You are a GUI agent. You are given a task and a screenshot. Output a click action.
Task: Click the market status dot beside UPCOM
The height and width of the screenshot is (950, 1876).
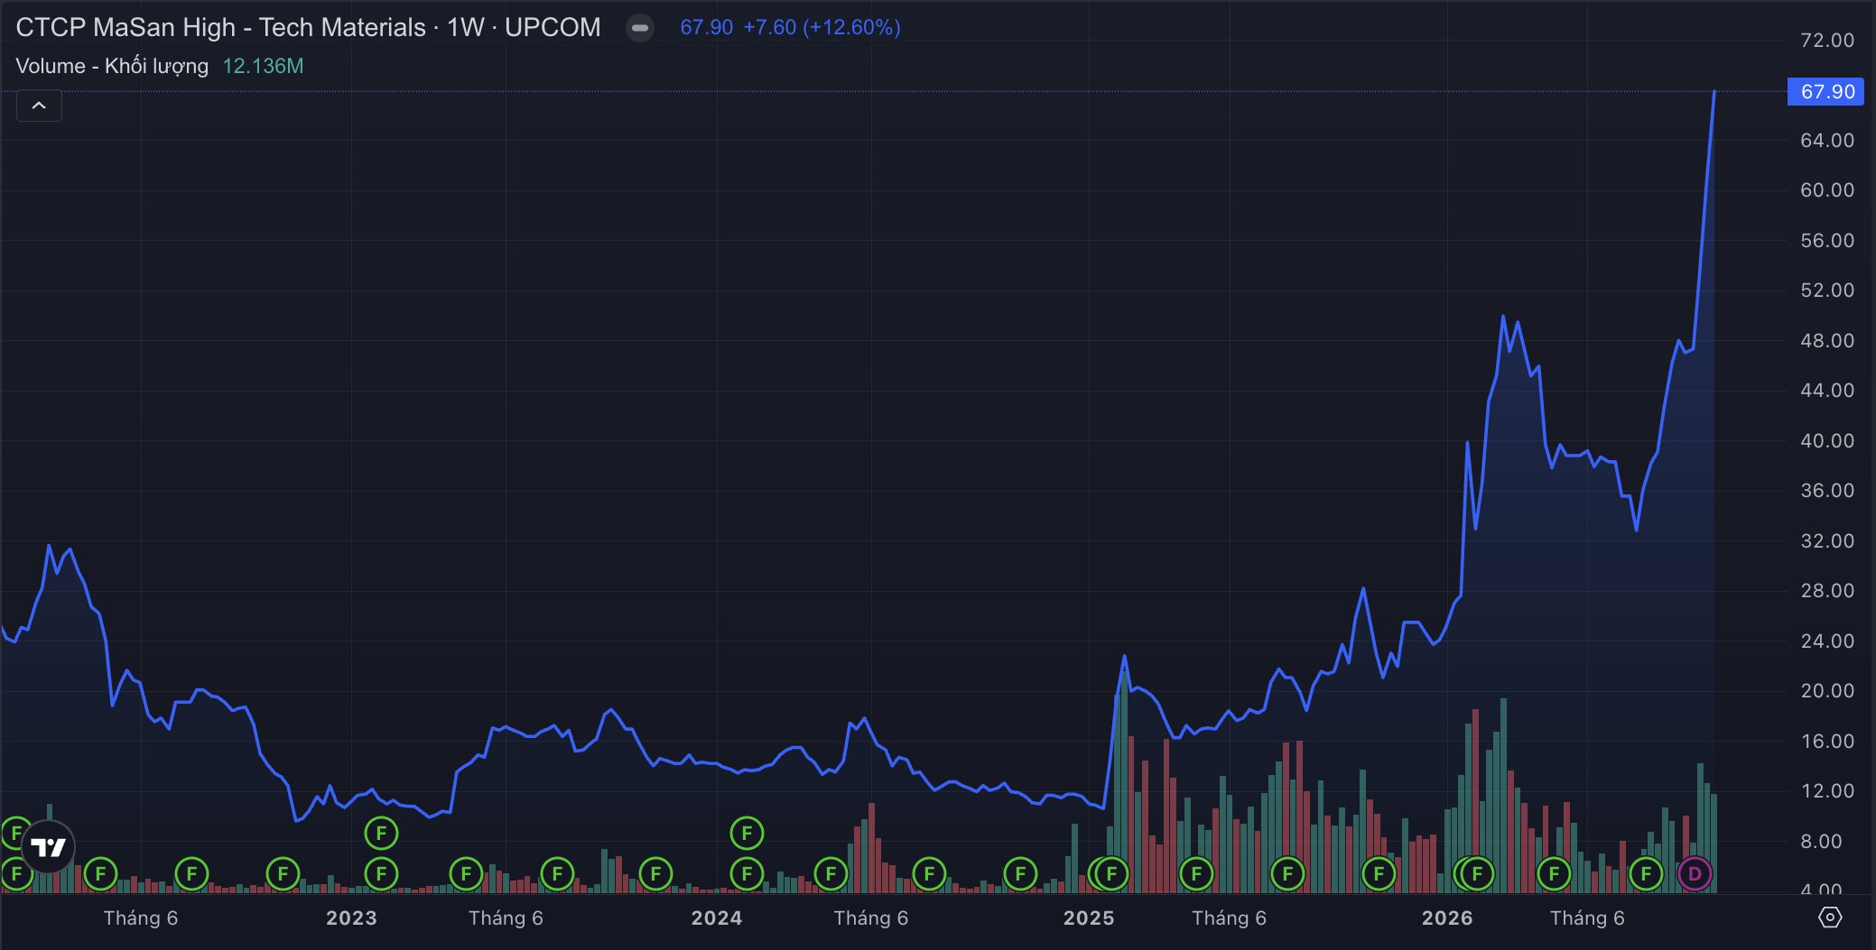coord(640,28)
